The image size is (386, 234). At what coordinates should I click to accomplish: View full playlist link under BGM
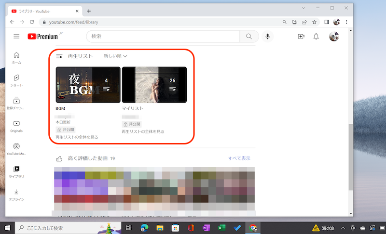coord(77,137)
